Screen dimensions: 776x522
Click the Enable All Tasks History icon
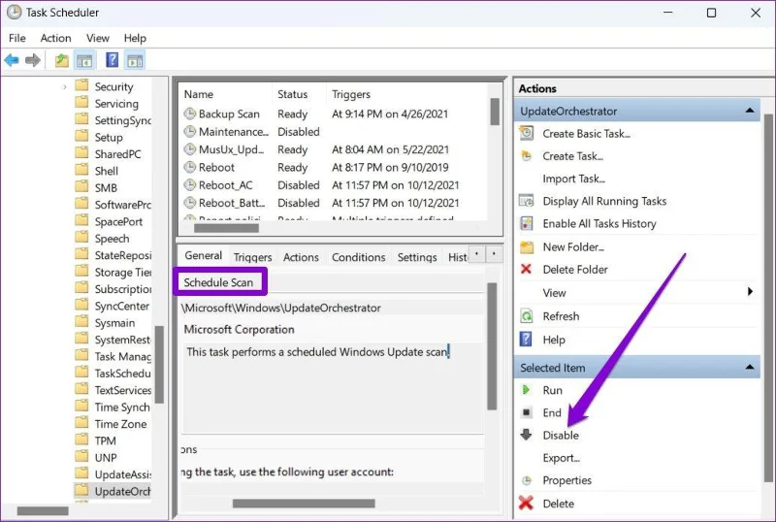526,223
